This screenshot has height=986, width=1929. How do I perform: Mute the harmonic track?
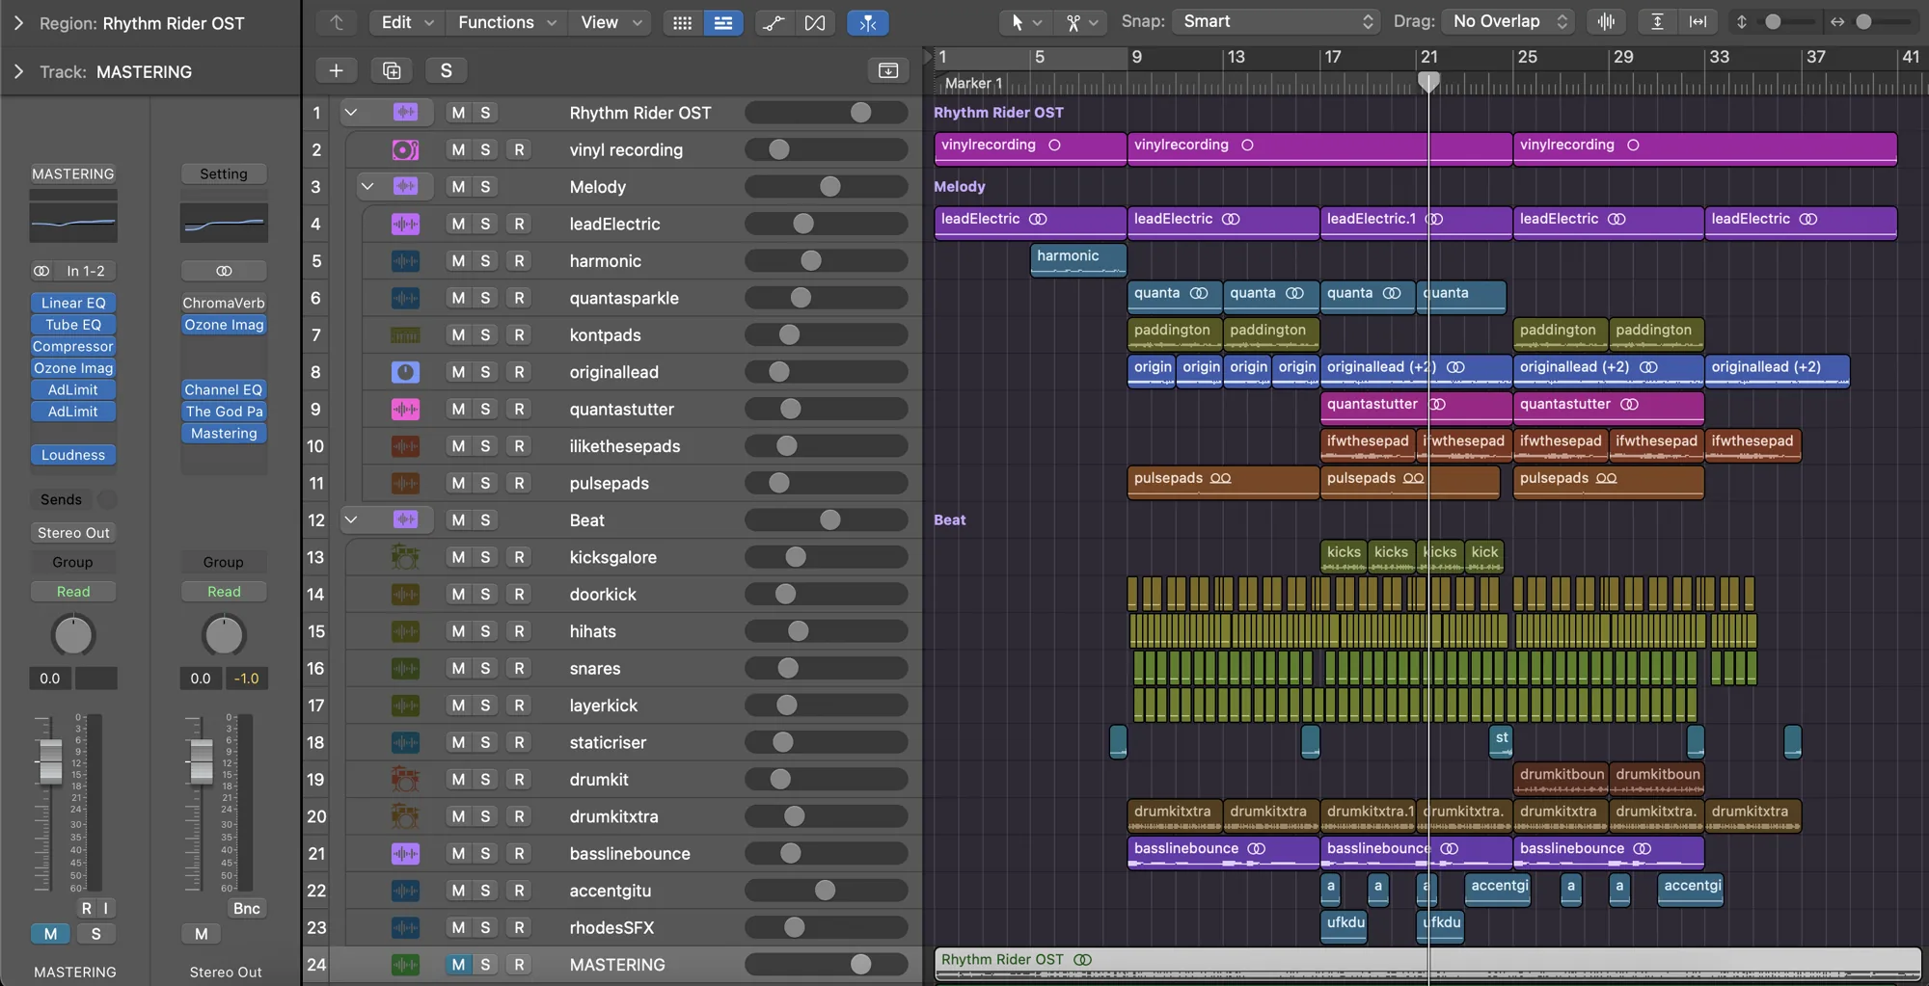click(x=458, y=261)
